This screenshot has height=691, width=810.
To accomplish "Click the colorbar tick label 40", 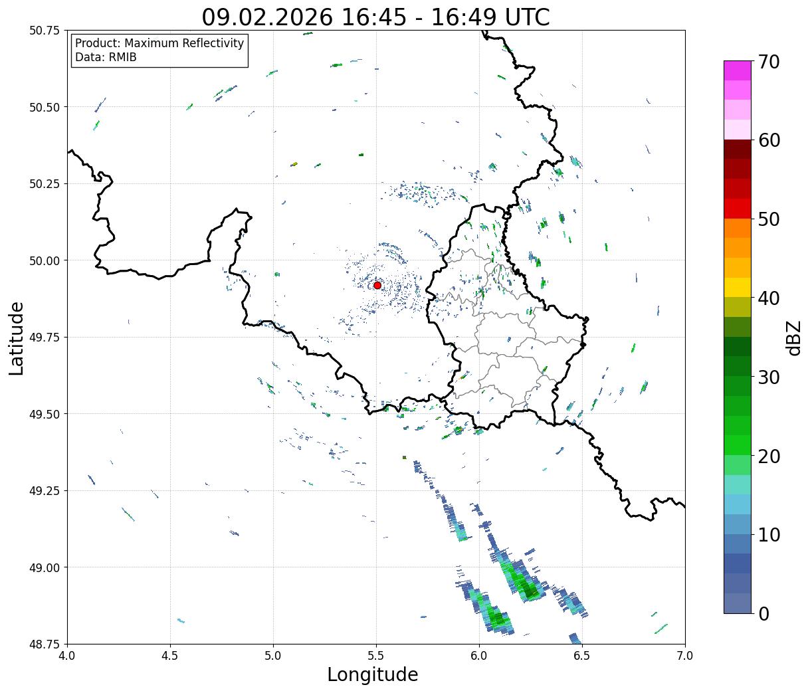I will pos(769,298).
